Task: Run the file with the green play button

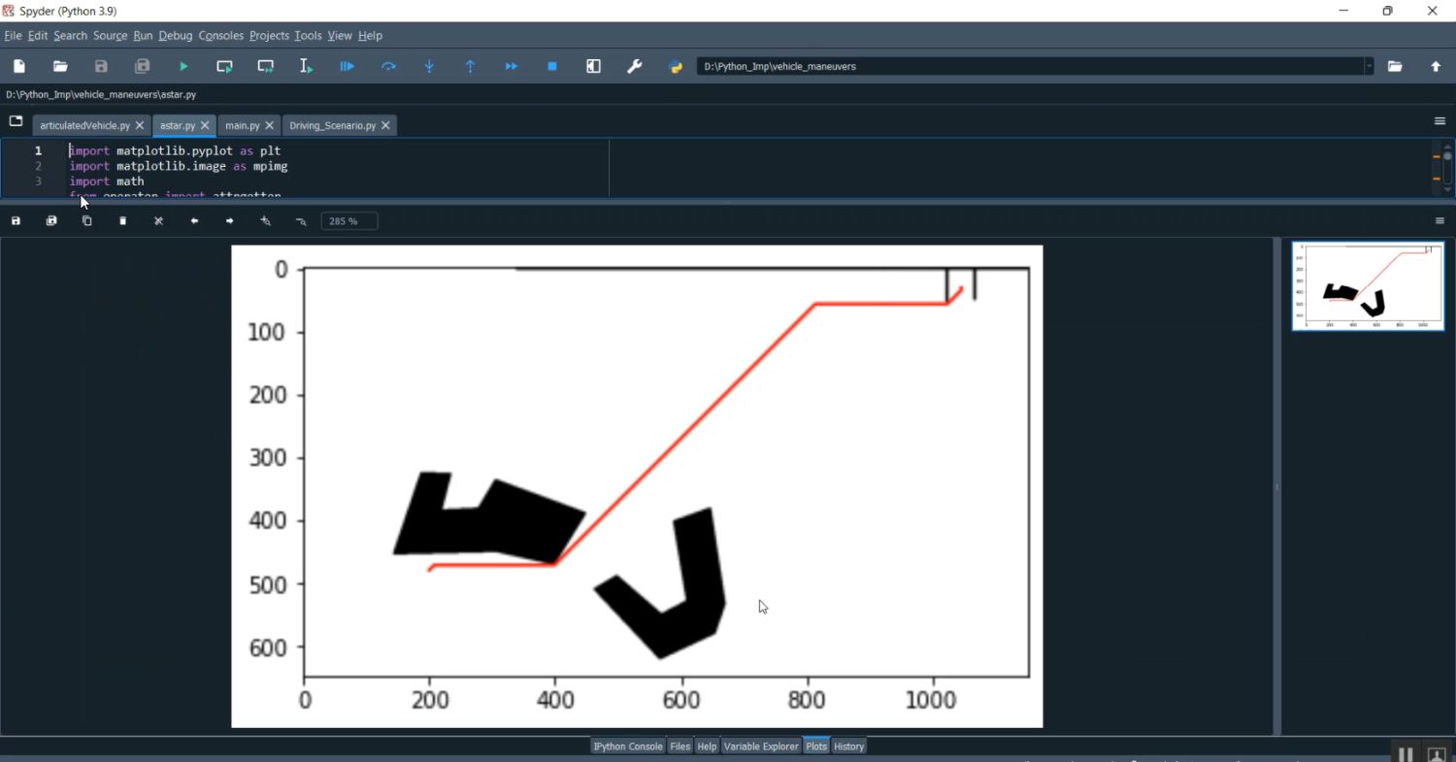Action: (183, 66)
